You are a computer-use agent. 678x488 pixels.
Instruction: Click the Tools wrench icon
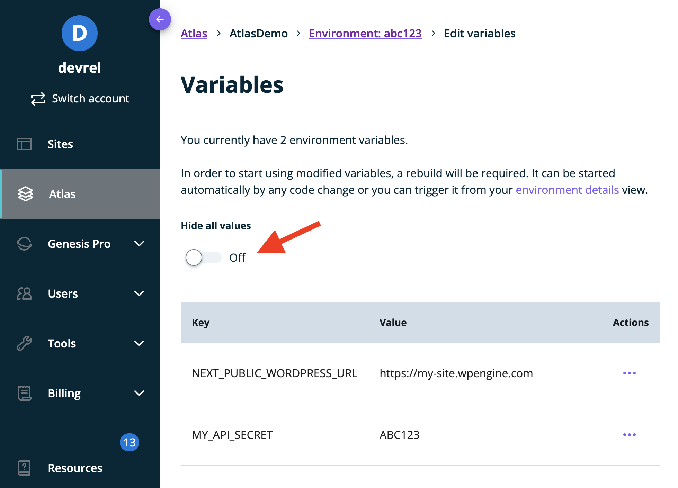tap(24, 343)
